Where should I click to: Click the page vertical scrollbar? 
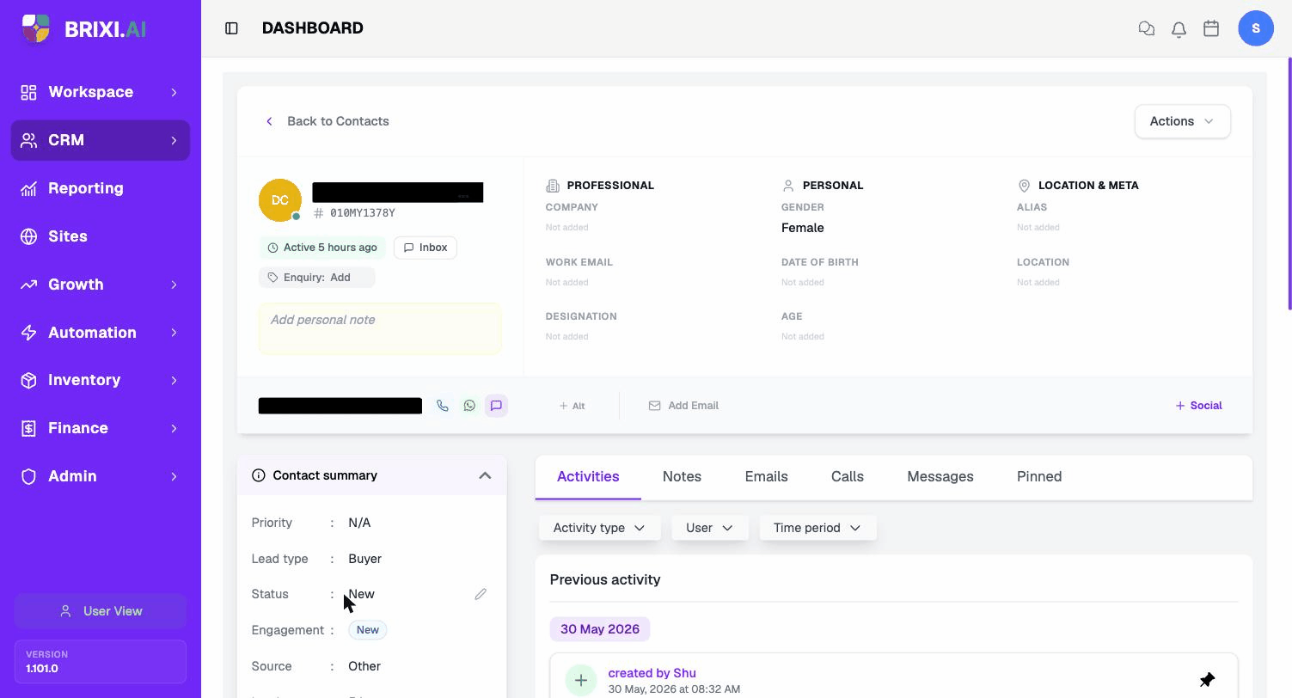(1289, 184)
